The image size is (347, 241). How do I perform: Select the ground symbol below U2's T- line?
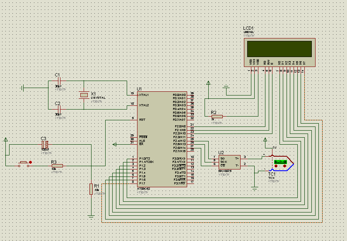(255, 189)
